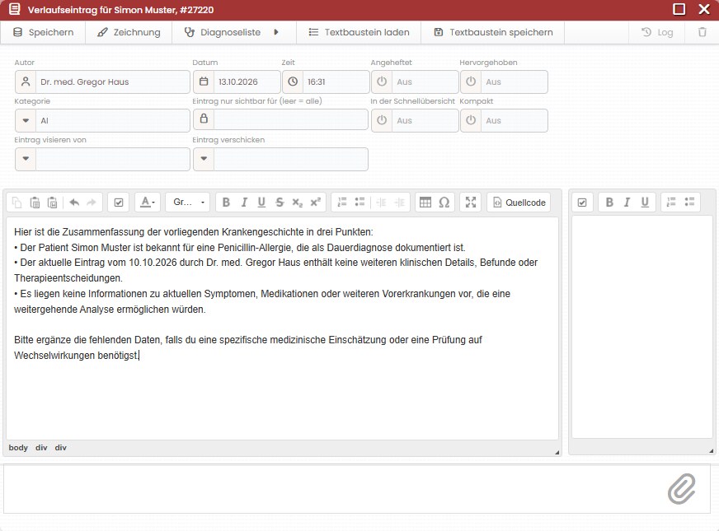Insert a table into the entry
The image size is (719, 531).
pos(425,203)
